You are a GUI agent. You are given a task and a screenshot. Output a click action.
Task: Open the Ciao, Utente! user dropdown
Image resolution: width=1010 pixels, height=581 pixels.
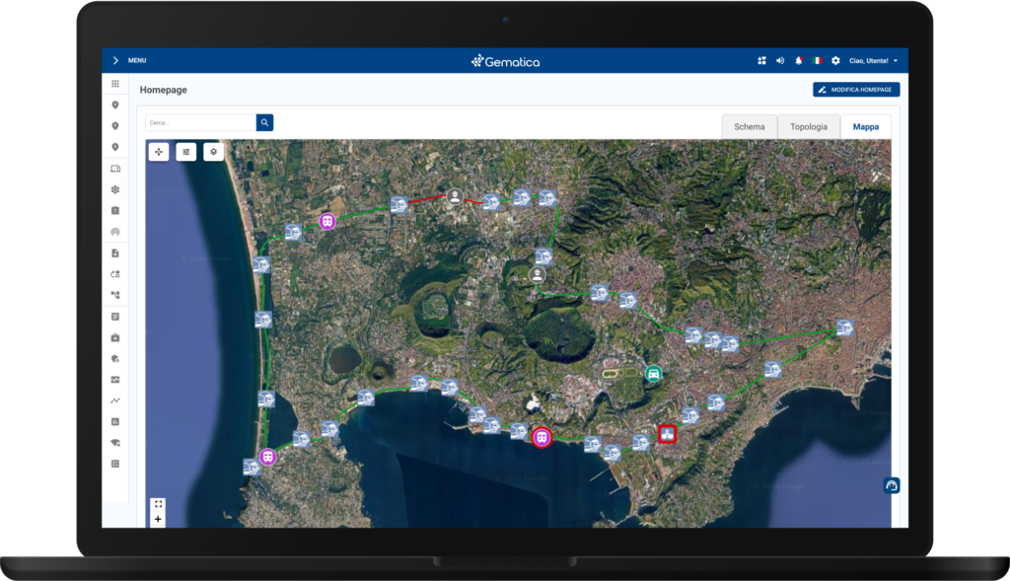pyautogui.click(x=873, y=60)
